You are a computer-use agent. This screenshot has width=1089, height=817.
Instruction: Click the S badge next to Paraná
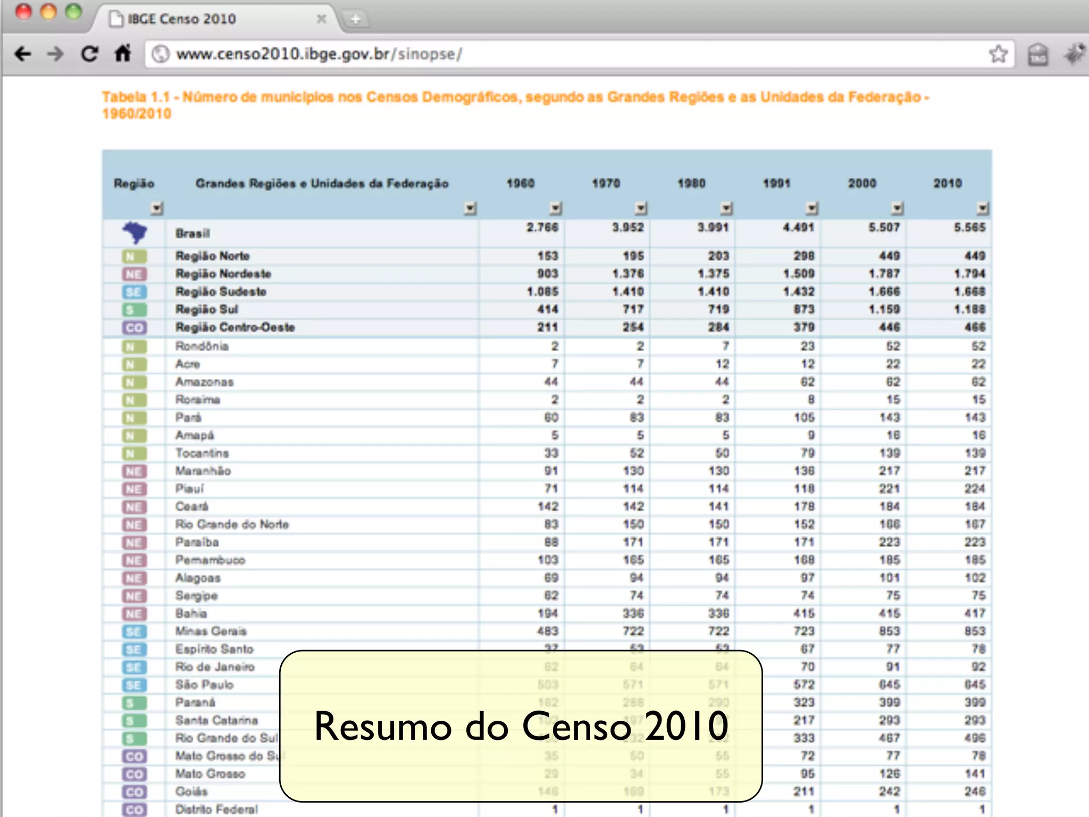pos(134,703)
